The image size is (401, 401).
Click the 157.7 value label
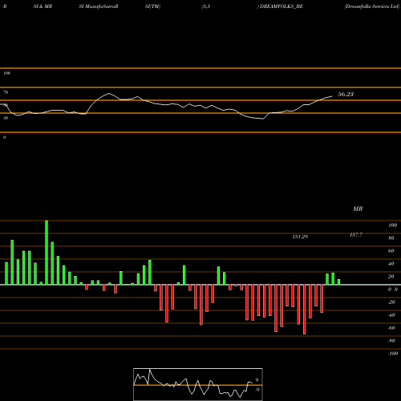[x=356, y=235]
